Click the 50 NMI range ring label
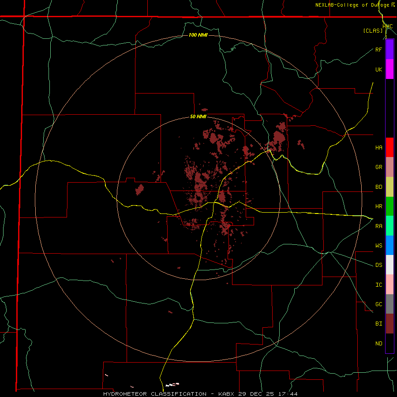This screenshot has width=397, height=397. click(198, 117)
